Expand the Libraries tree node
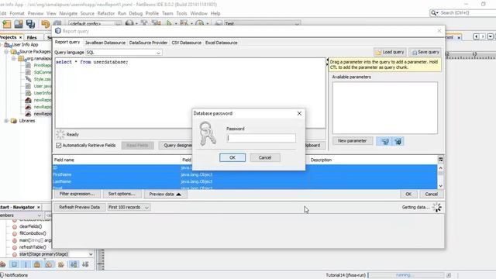This screenshot has width=496, height=279. coord(6,121)
